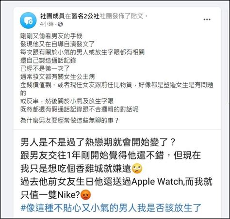Click the line 已經不是第一次了
The image size is (230, 219).
45,69
